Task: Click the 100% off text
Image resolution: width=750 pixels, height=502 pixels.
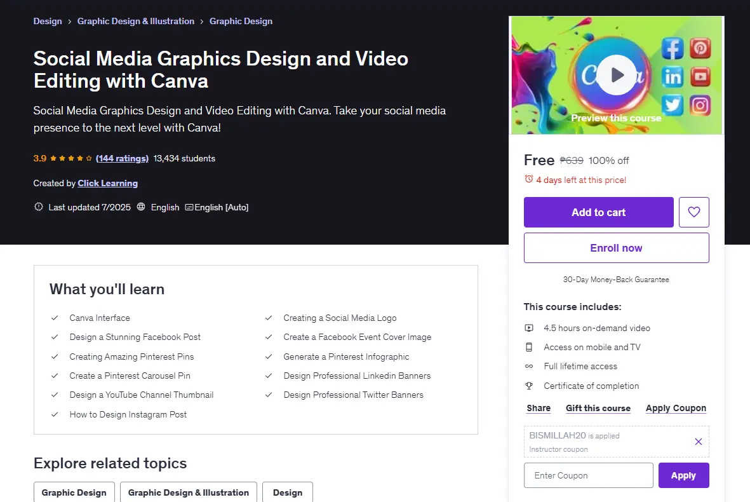Action: coord(608,160)
